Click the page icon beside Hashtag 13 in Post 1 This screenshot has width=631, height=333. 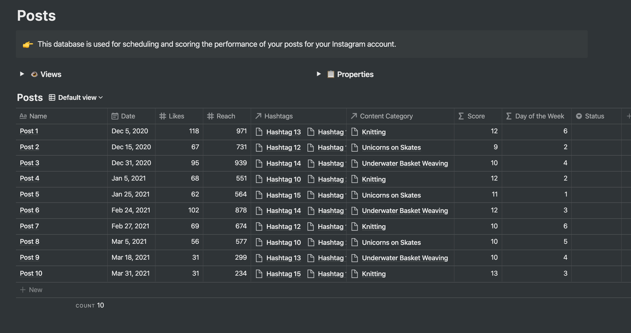coord(259,132)
